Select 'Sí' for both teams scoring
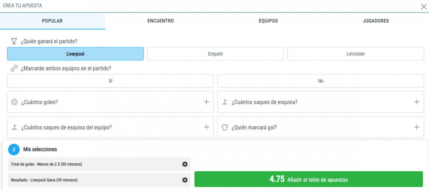The height and width of the screenshot is (193, 429). tap(110, 81)
